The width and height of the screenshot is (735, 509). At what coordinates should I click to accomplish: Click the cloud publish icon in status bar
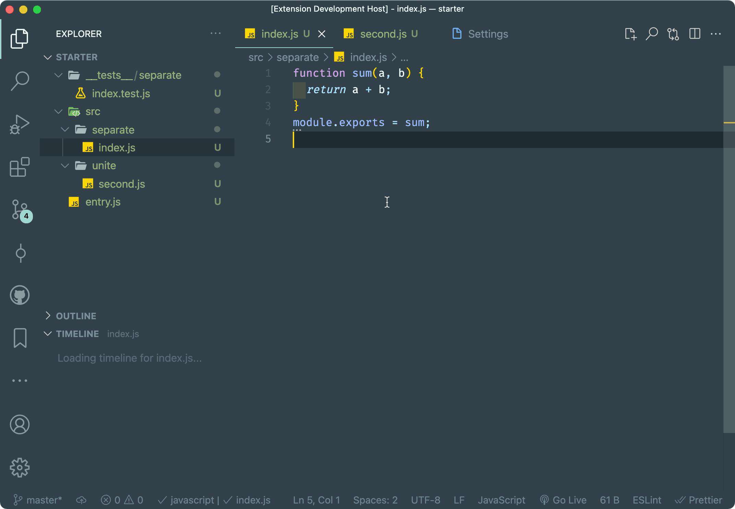pyautogui.click(x=81, y=500)
